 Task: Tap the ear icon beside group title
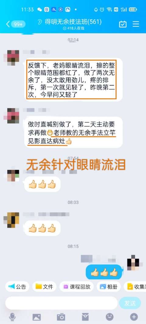click(40, 22)
